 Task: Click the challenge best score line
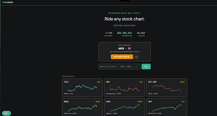[x=125, y=52]
